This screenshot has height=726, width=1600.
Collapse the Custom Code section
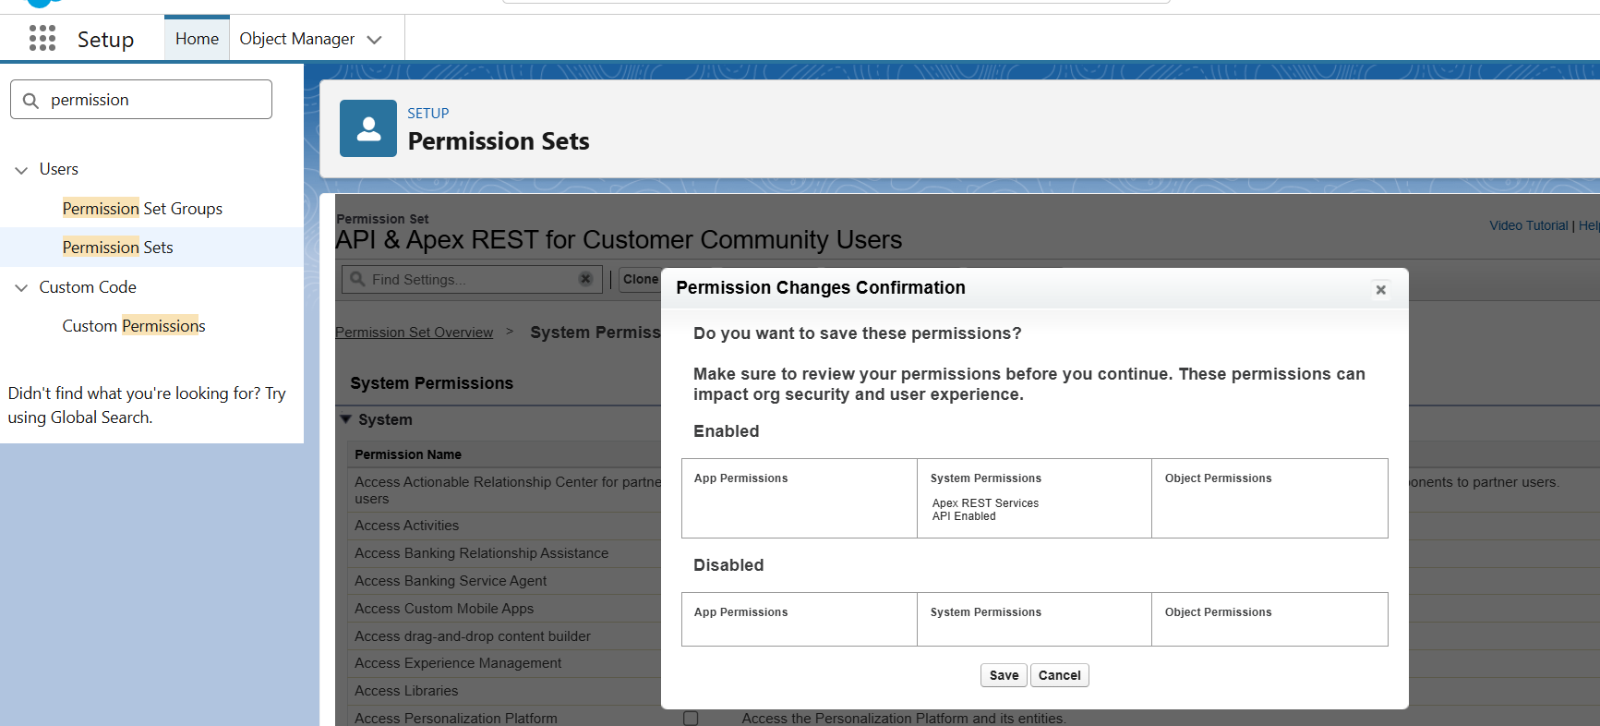[21, 288]
